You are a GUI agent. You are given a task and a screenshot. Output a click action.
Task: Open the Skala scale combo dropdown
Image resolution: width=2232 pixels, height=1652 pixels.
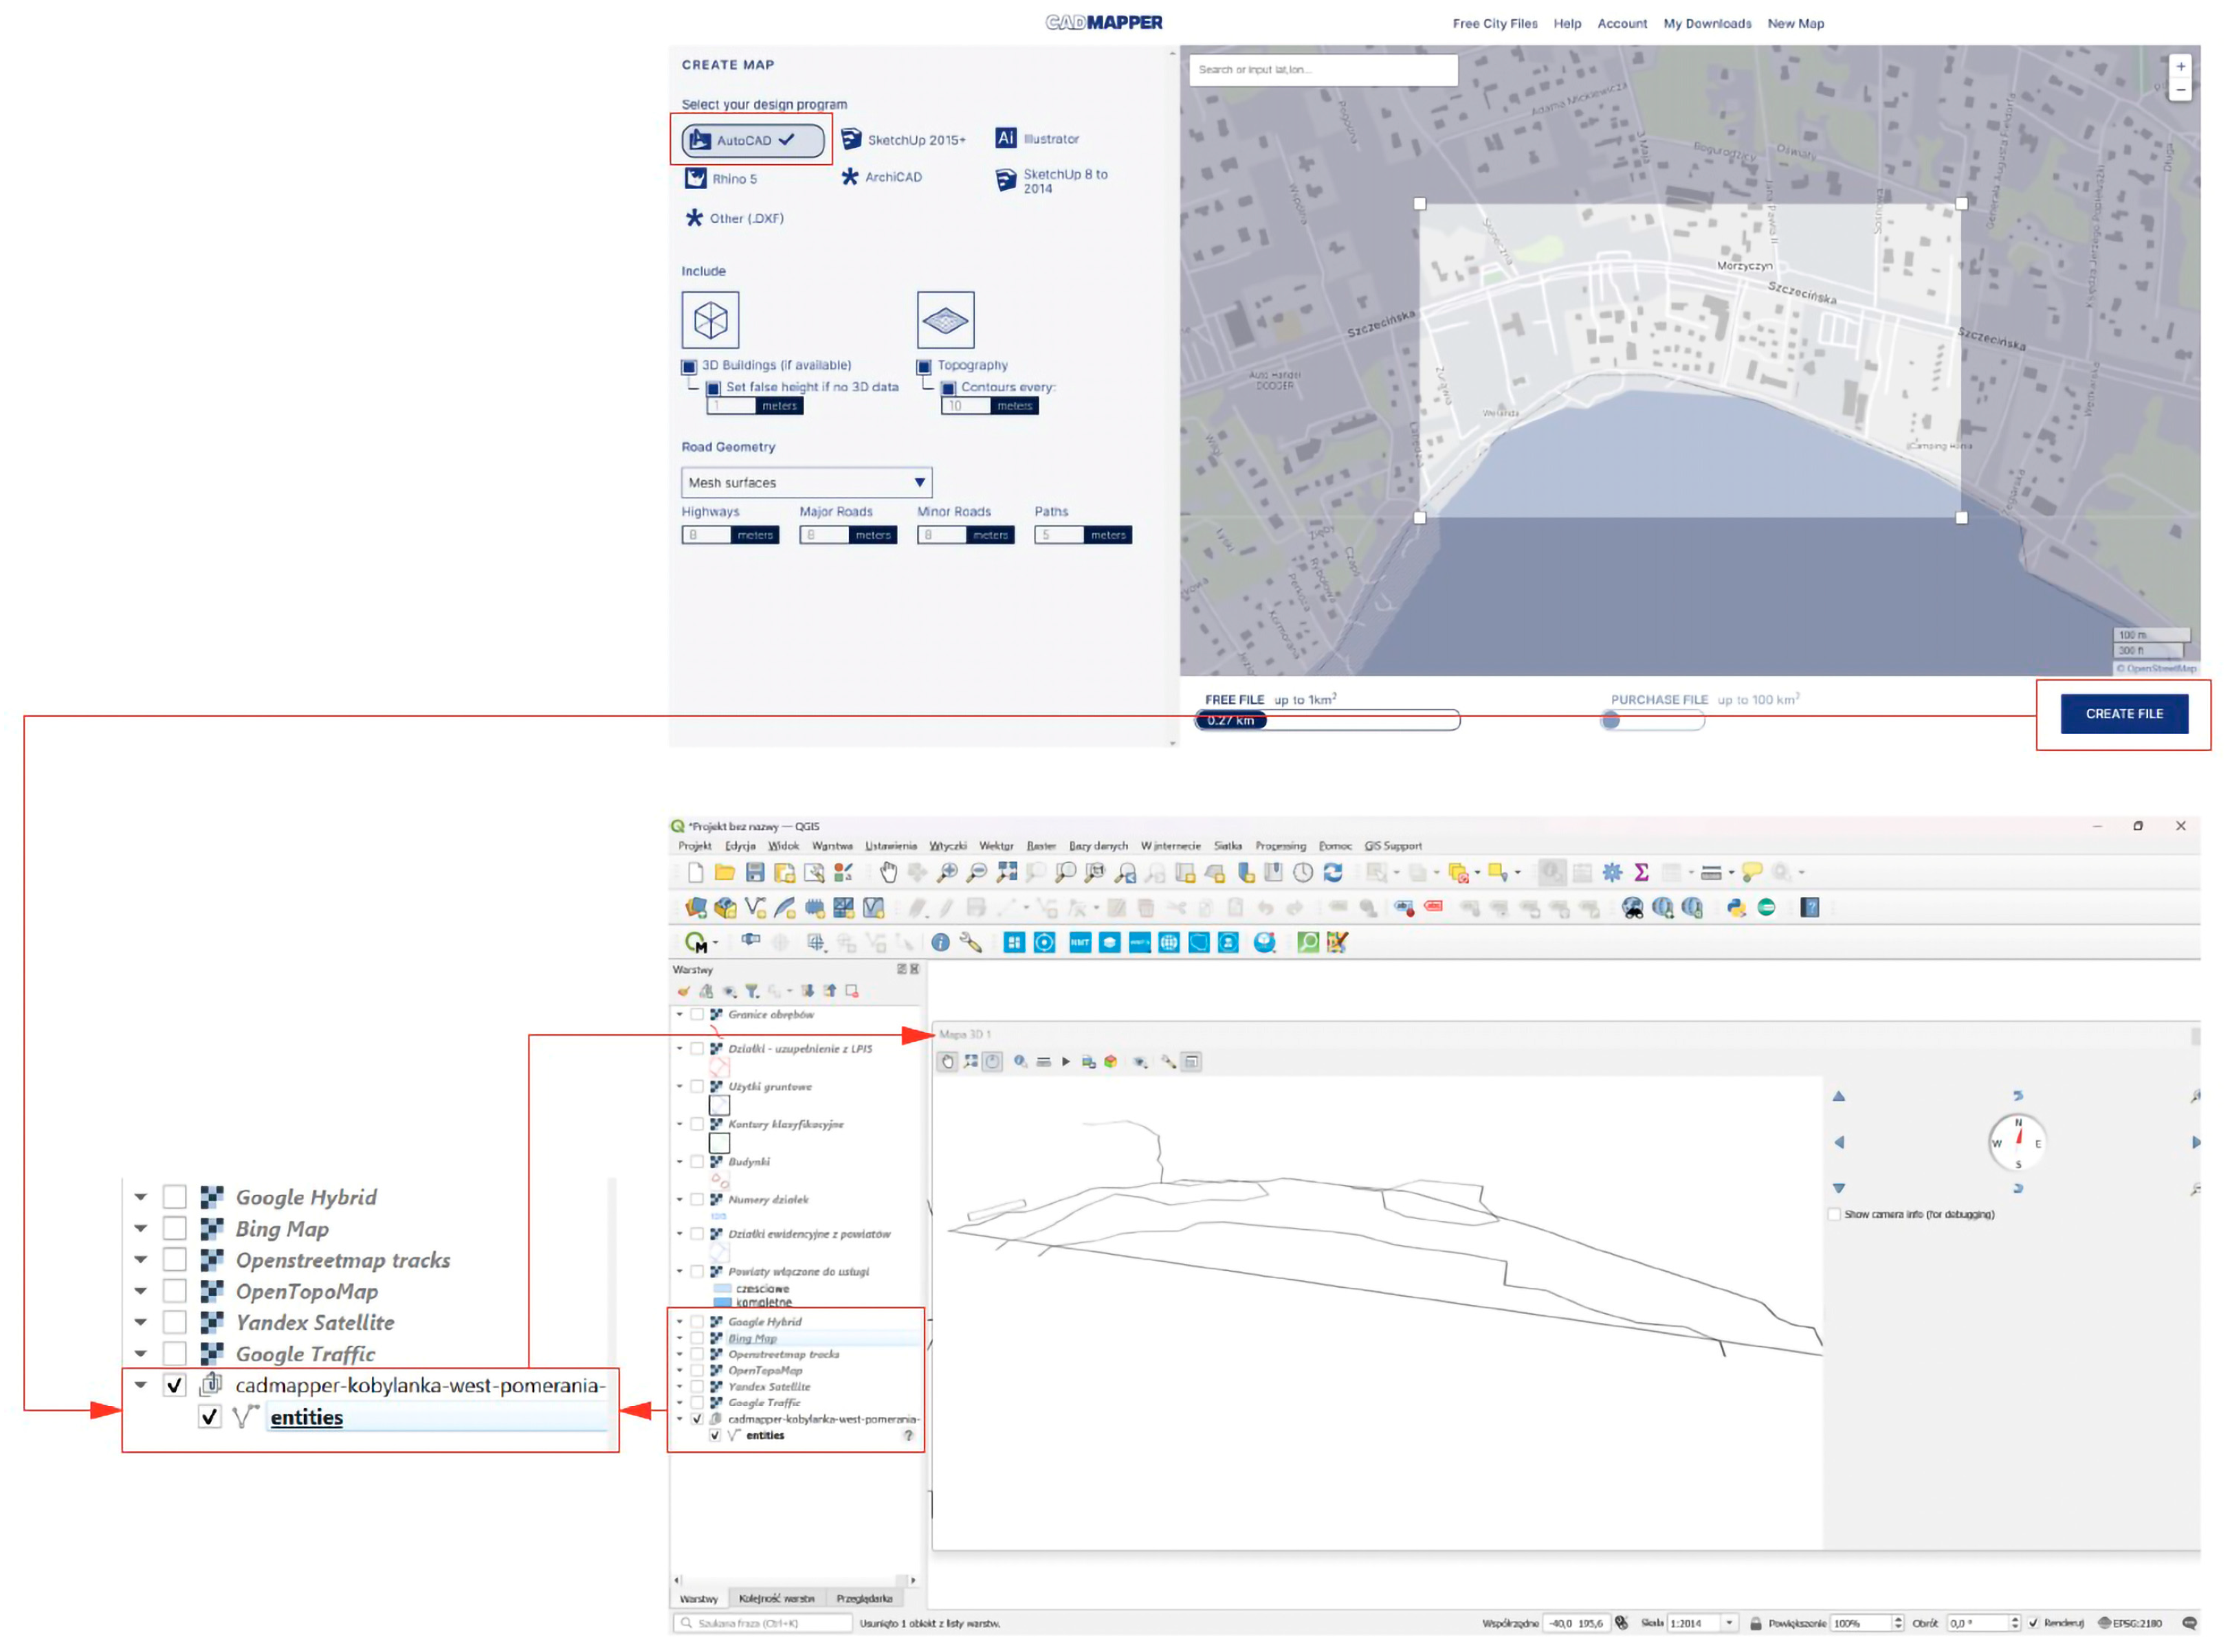[x=1729, y=1623]
